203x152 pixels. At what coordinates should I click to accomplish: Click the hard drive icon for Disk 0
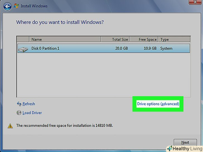click(23, 49)
